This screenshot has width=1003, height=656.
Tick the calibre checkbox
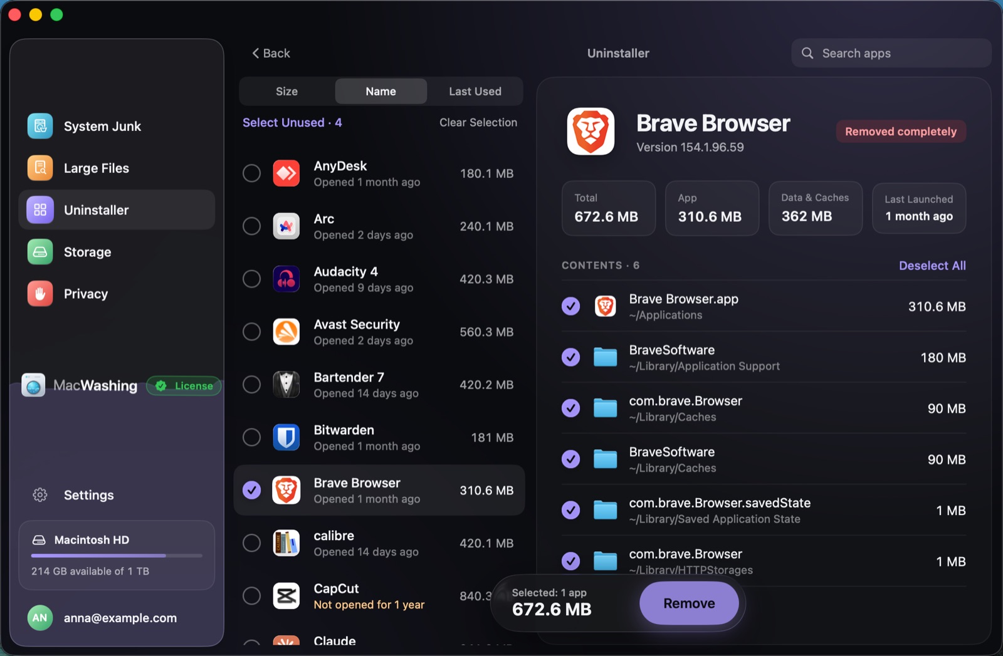(x=251, y=543)
